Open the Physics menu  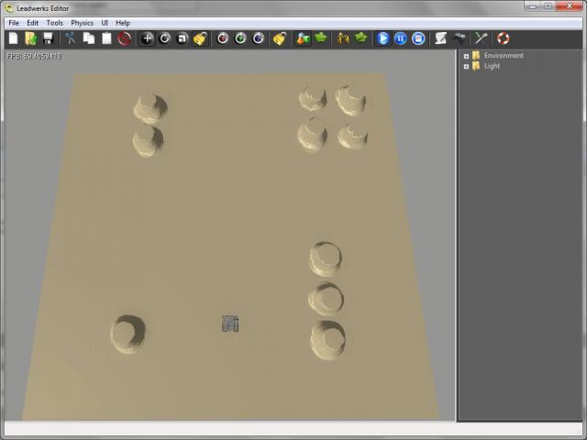click(x=83, y=22)
